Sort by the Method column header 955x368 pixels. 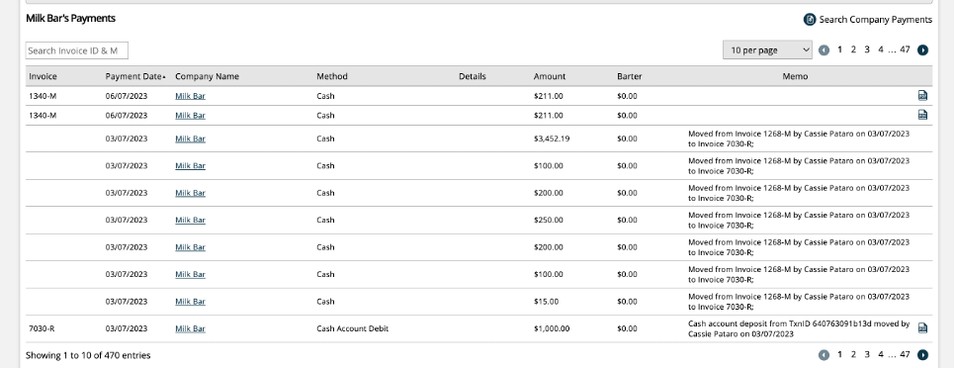coord(332,76)
